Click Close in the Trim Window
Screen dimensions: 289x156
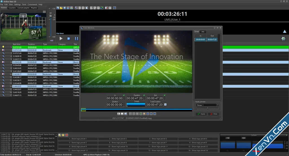click(x=214, y=114)
